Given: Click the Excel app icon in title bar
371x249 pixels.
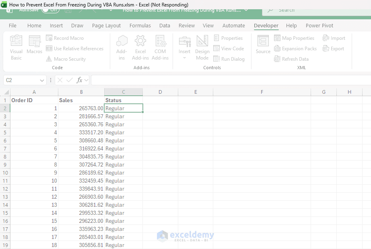Looking at the screenshot, I should click(x=4, y=4).
